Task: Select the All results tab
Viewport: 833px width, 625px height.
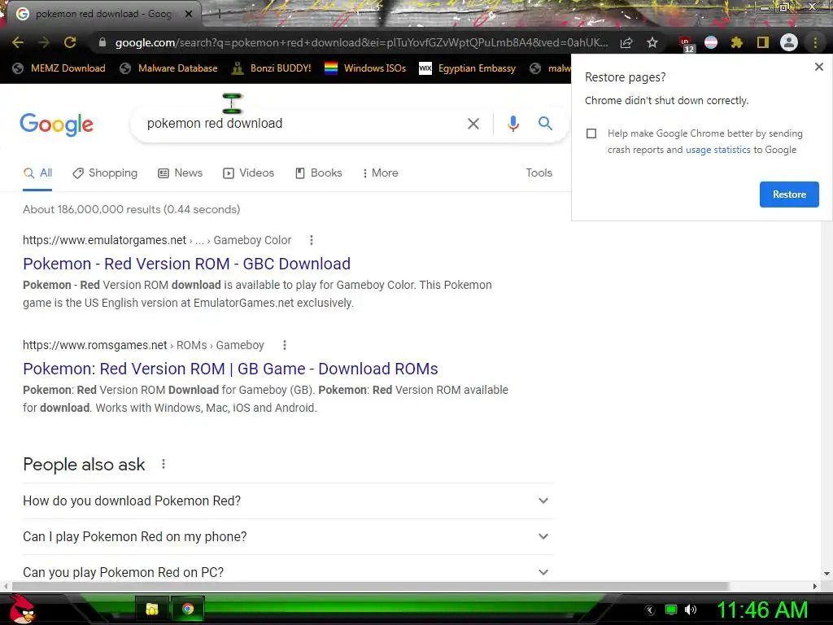Action: point(37,173)
